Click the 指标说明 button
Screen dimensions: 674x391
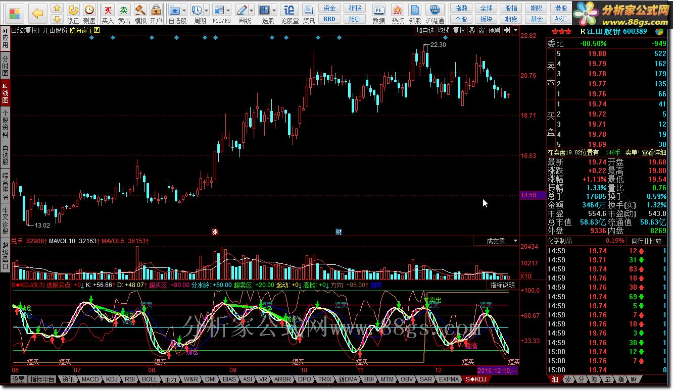(503, 286)
